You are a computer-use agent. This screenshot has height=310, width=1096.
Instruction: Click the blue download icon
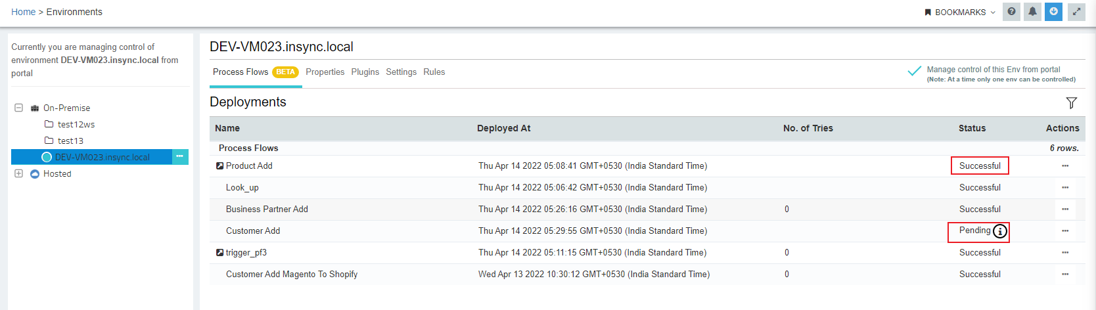click(x=1053, y=12)
